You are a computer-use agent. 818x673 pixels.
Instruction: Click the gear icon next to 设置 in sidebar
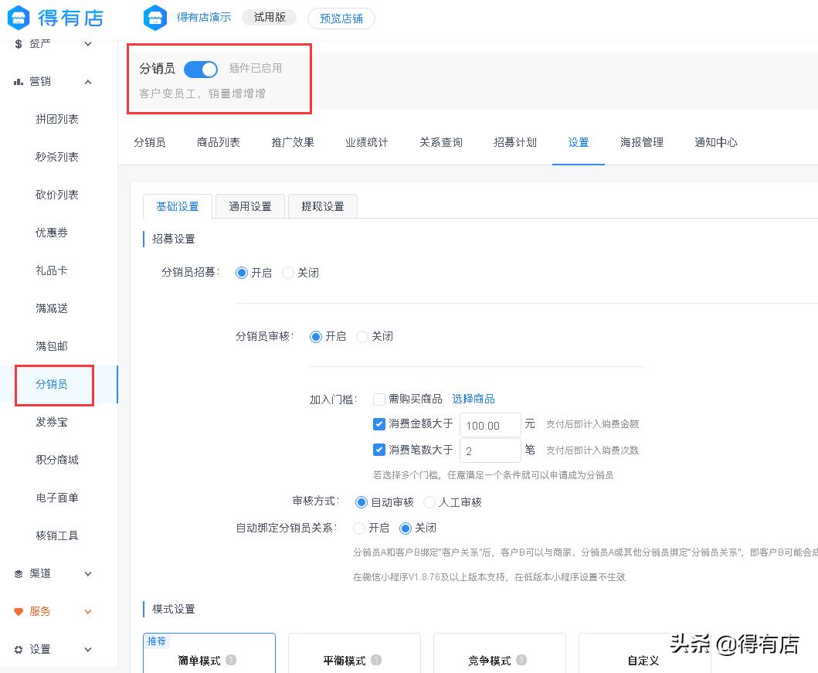(x=19, y=649)
